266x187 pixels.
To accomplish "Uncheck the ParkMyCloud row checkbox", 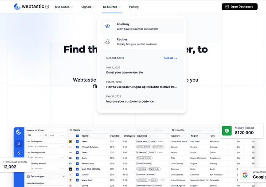I will 77,163.
